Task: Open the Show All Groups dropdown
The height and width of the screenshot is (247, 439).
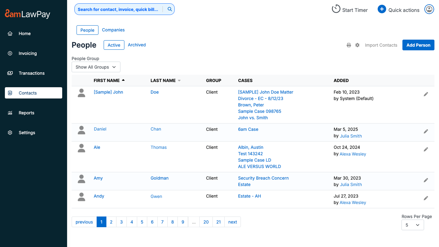Action: click(96, 67)
